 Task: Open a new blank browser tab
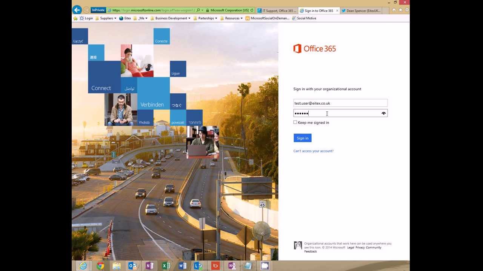386,11
